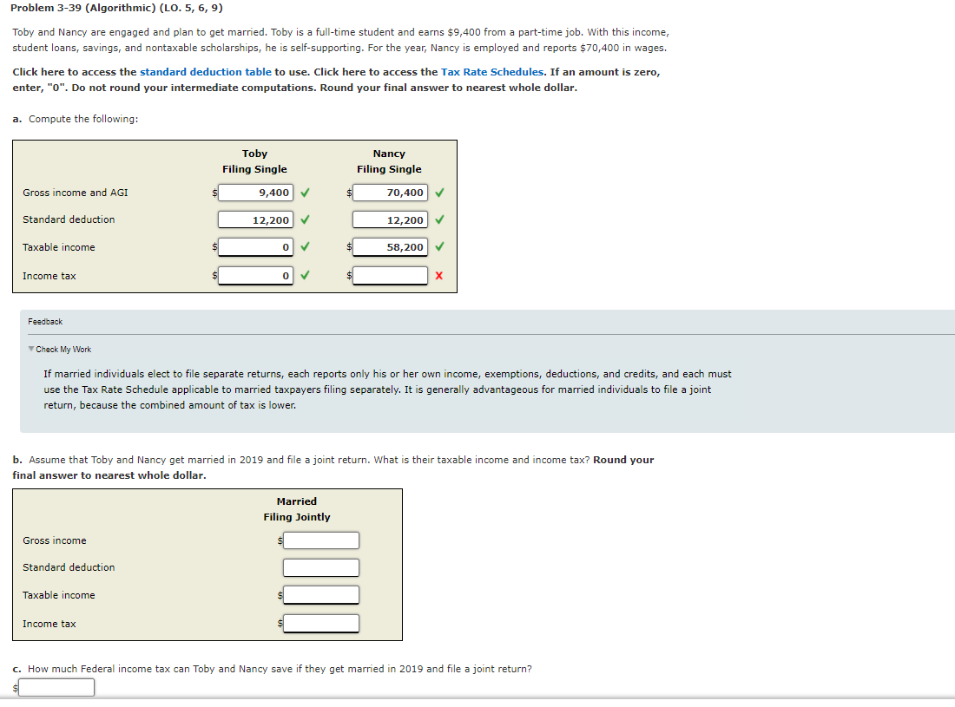Image resolution: width=955 pixels, height=707 pixels.
Task: Click Toby's gross income input box
Action: tap(254, 192)
